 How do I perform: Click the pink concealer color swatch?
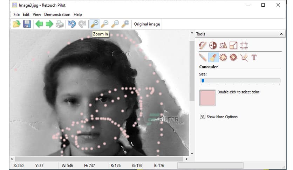[x=207, y=98]
